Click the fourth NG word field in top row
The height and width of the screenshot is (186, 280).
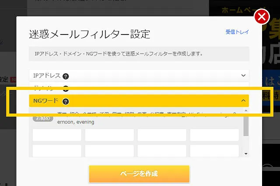tap(214, 135)
